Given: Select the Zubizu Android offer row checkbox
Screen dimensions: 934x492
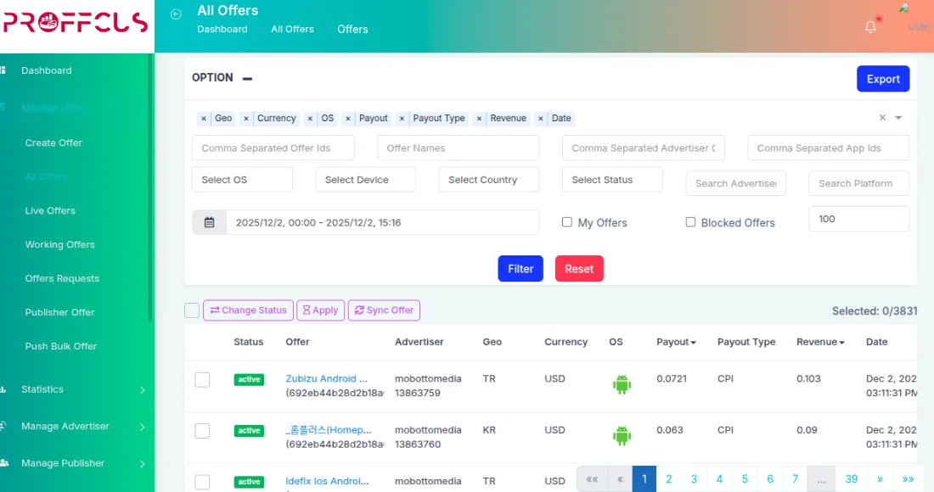Looking at the screenshot, I should coord(202,379).
